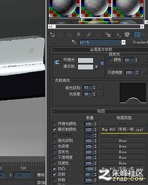This screenshot has width=148, height=185.
Task: Click the Standard material type button
Action: pos(138,42)
